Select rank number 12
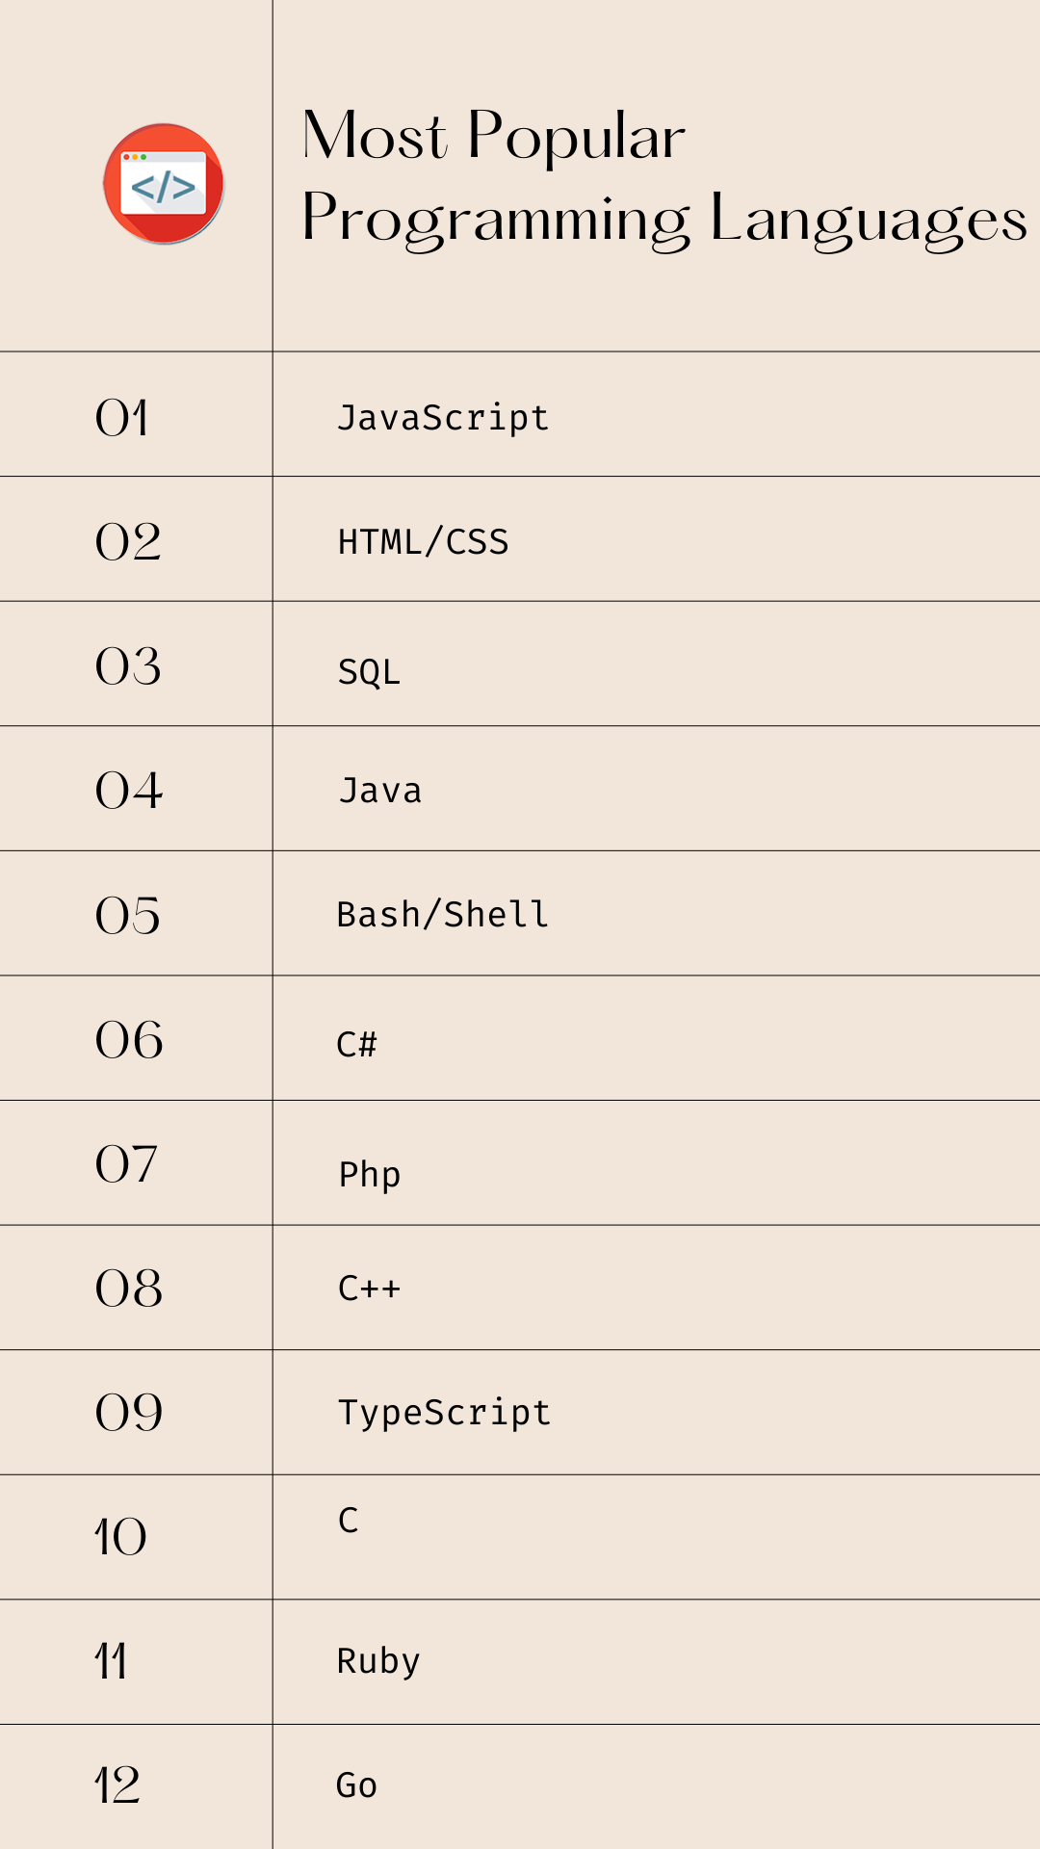Image resolution: width=1040 pixels, height=1849 pixels. [117, 1785]
